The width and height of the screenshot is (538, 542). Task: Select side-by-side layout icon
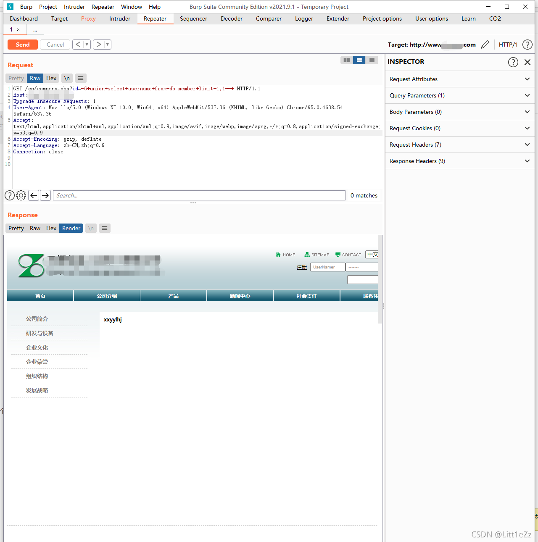click(347, 60)
